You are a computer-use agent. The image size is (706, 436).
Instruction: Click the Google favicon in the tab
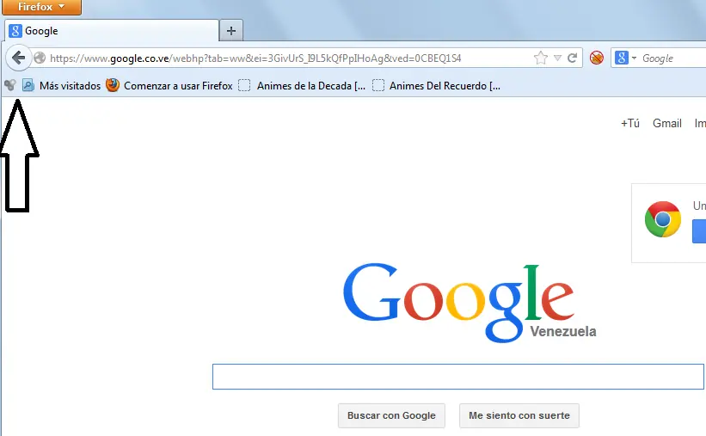[x=15, y=31]
